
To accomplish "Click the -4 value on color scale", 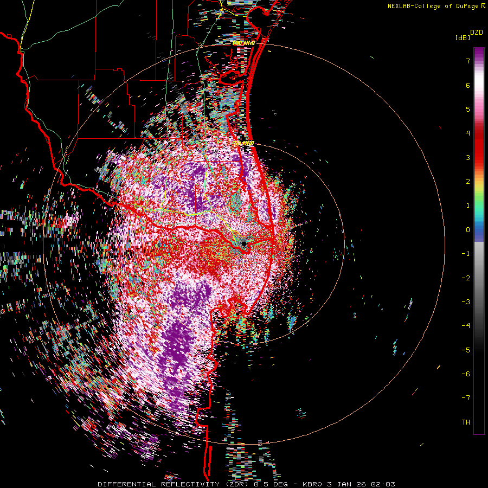I will click(466, 326).
